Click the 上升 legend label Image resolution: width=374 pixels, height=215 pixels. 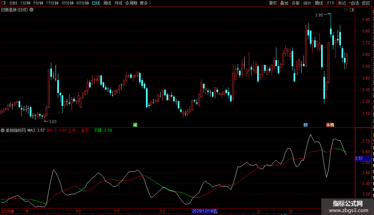point(74,130)
